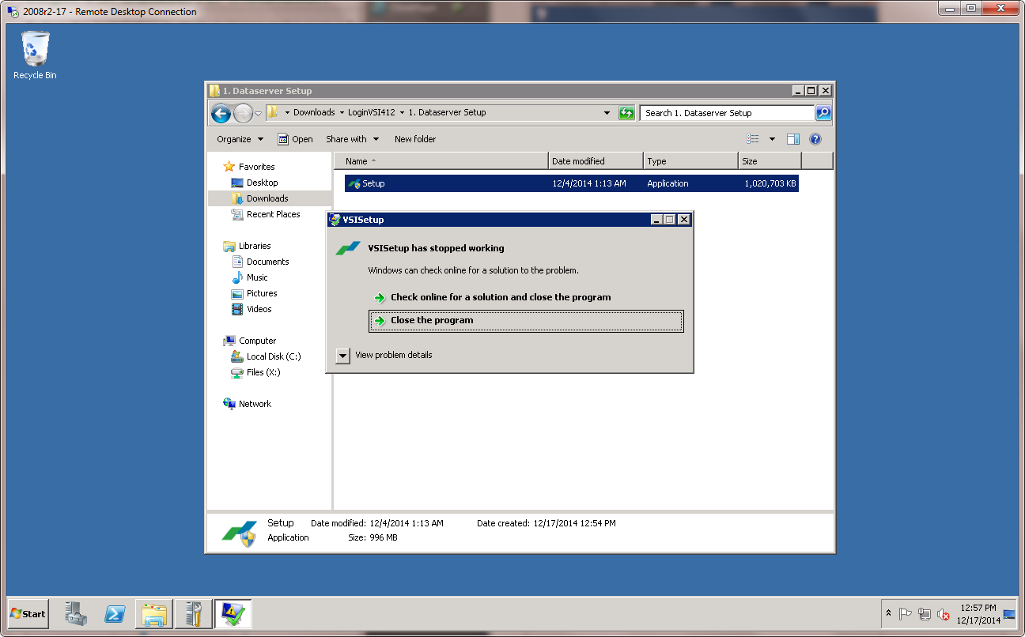
Task: Expand the arrow before 1. Dataserver Setup breadcrumb
Action: [402, 112]
